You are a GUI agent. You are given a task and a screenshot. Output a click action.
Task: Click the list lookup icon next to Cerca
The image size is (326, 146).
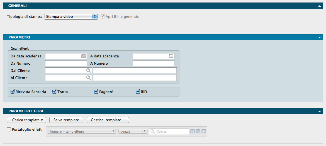193,132
